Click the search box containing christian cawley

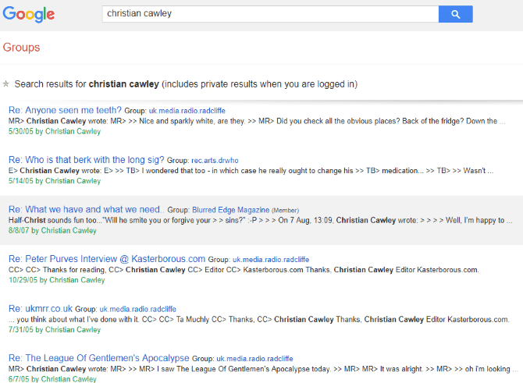click(269, 14)
